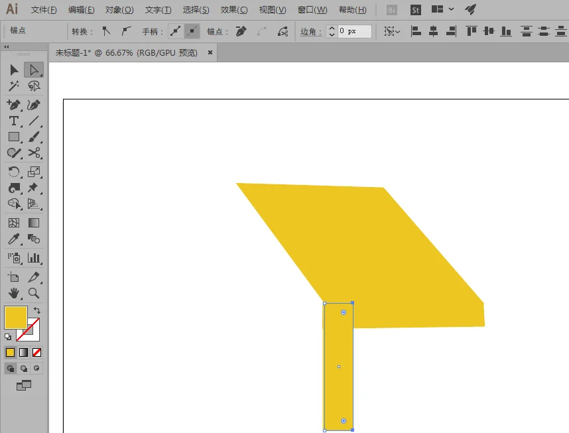The height and width of the screenshot is (433, 569).
Task: Align anchors to horizontal center
Action: coord(433,32)
